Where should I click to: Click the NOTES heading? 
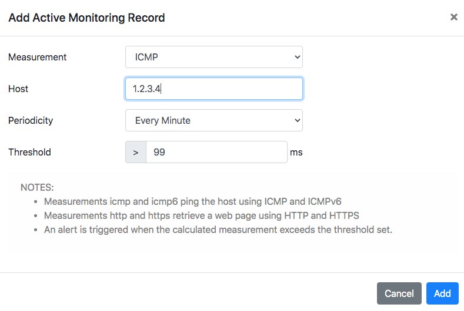[x=37, y=187]
